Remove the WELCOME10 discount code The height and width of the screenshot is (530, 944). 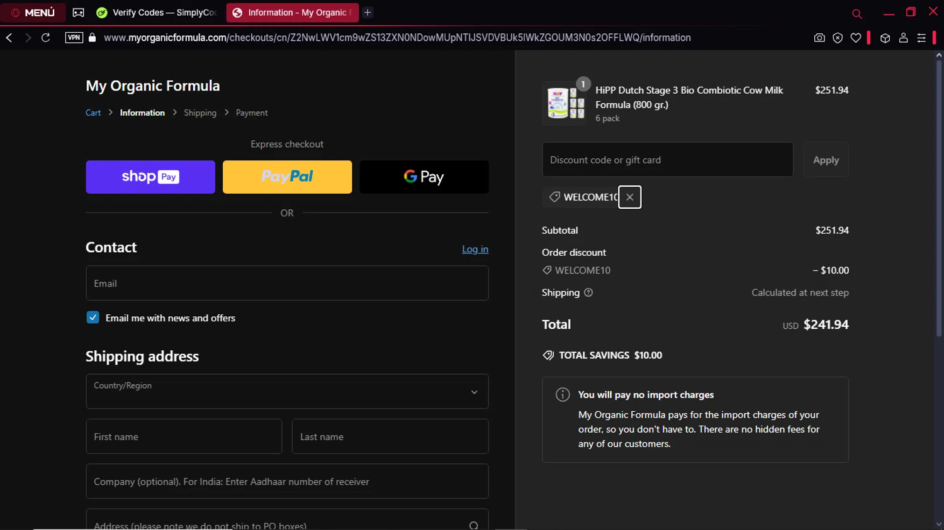pyautogui.click(x=630, y=197)
